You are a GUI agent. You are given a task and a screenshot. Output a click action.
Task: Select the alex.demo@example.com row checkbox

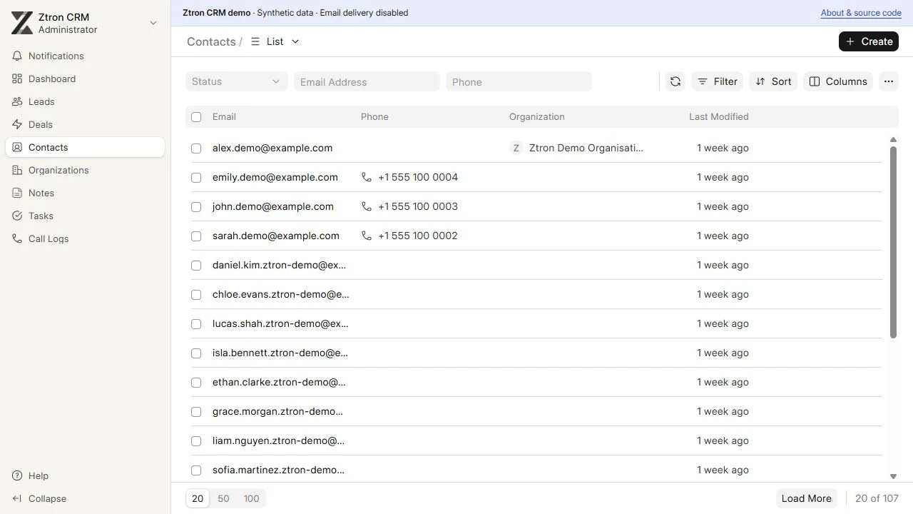pos(196,148)
